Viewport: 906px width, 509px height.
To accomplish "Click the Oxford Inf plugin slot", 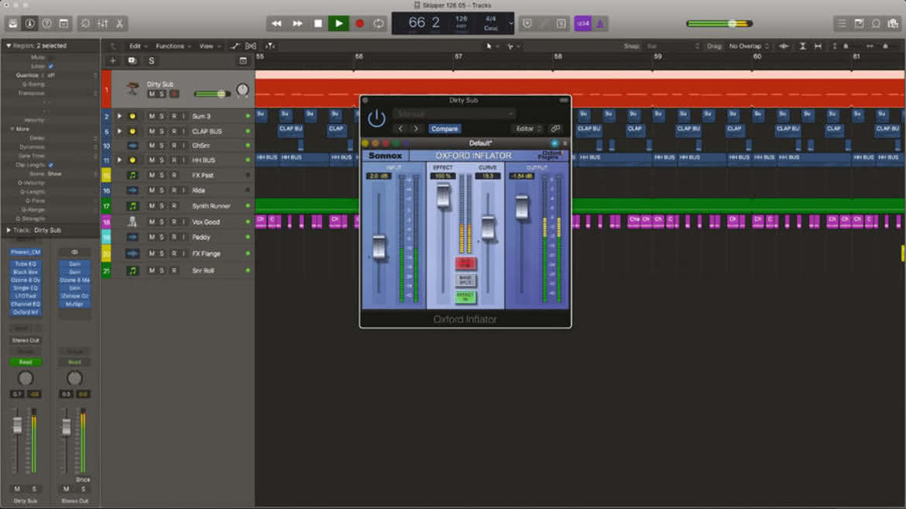I will [x=26, y=311].
